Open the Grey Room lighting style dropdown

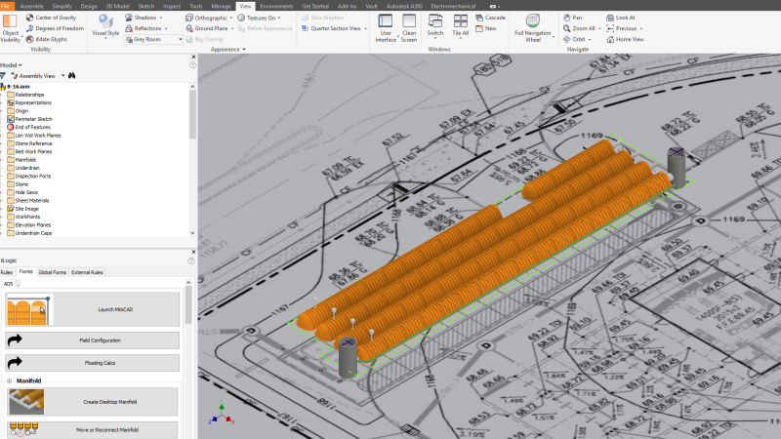coord(179,39)
